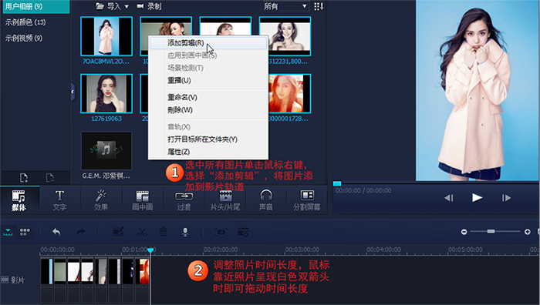
Task: Click the timeline playhead marker
Action: [150, 250]
